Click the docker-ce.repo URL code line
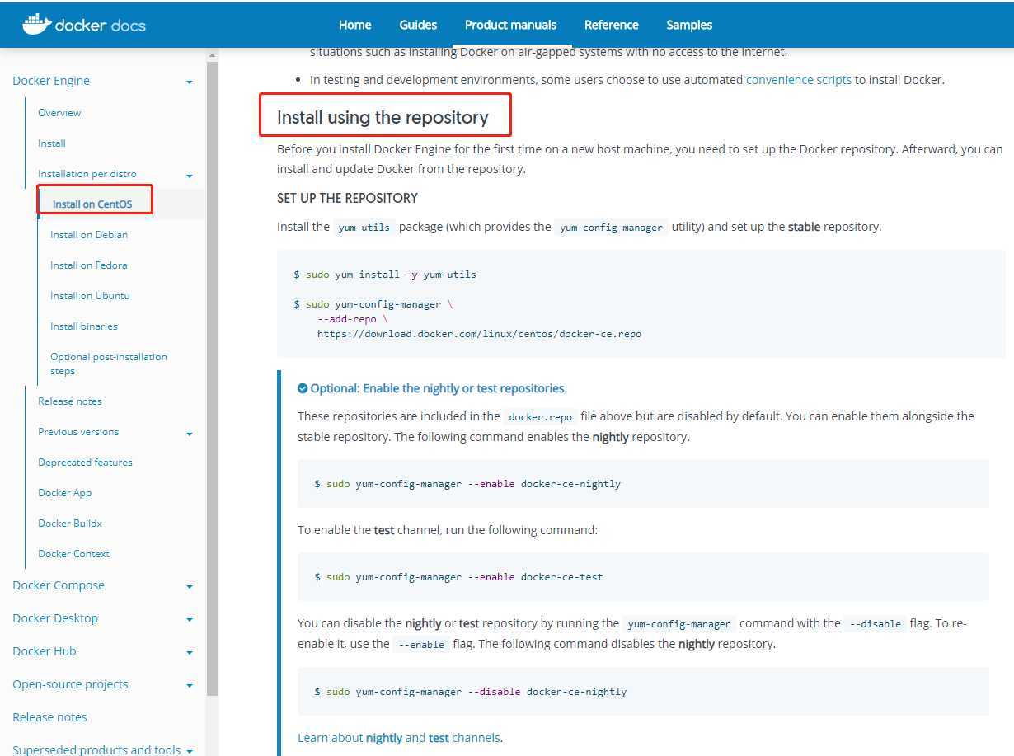Screen dimensions: 1014x756 pyautogui.click(x=479, y=334)
